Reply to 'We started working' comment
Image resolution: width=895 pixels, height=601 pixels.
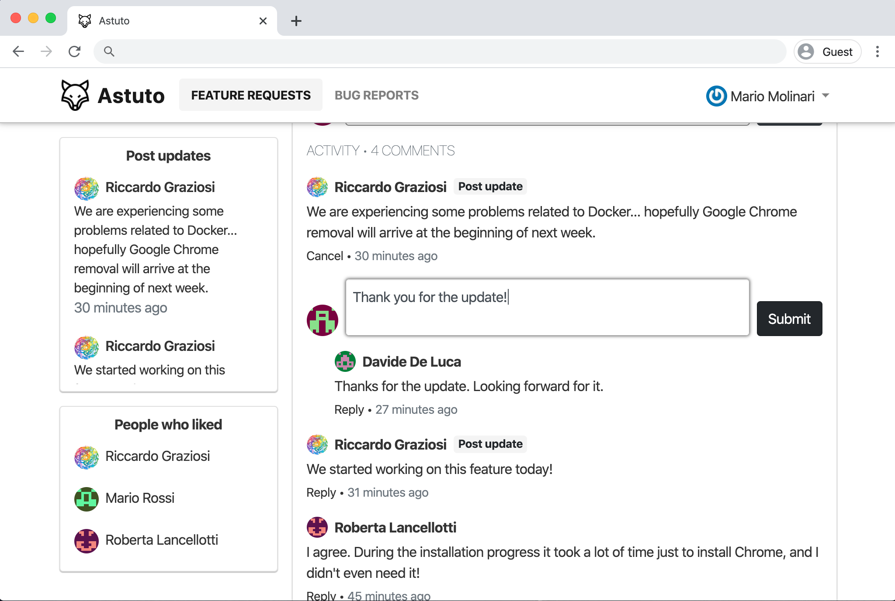tap(321, 492)
